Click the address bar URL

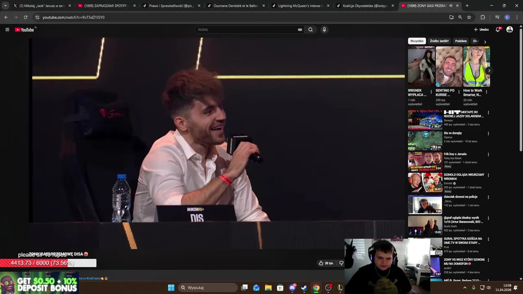[x=74, y=17]
